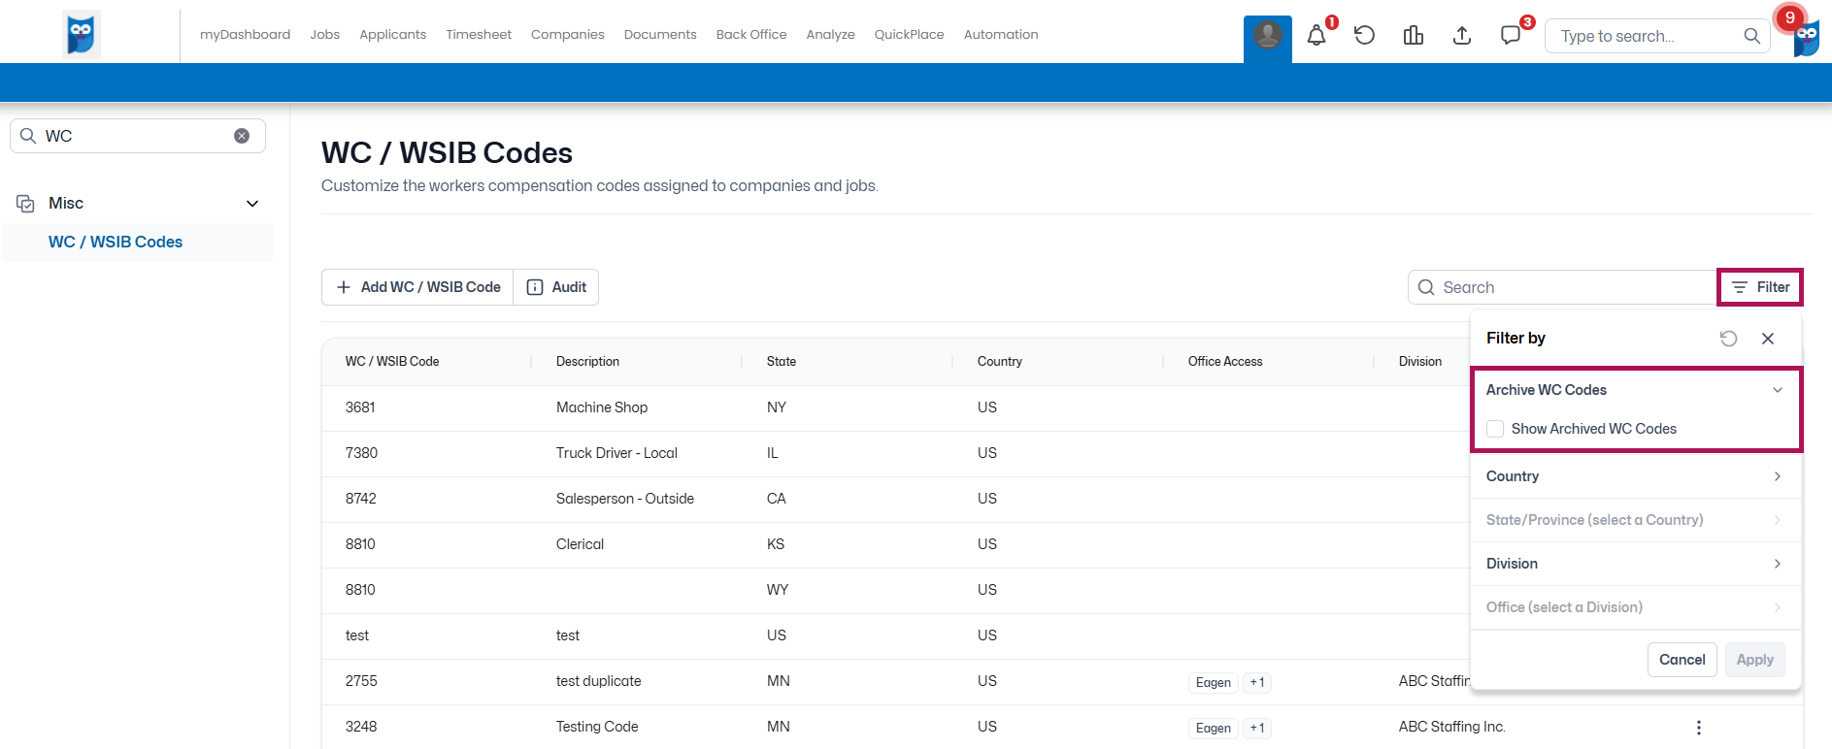Click Add WC / WSIB Code button
The height and width of the screenshot is (749, 1832).
tap(417, 287)
